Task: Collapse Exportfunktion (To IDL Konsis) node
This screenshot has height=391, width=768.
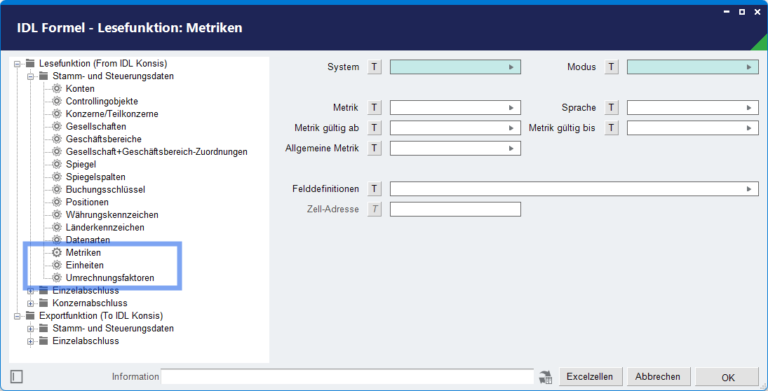Action: [18, 316]
